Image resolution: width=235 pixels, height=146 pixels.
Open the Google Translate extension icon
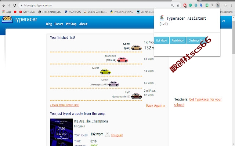click(201, 5)
